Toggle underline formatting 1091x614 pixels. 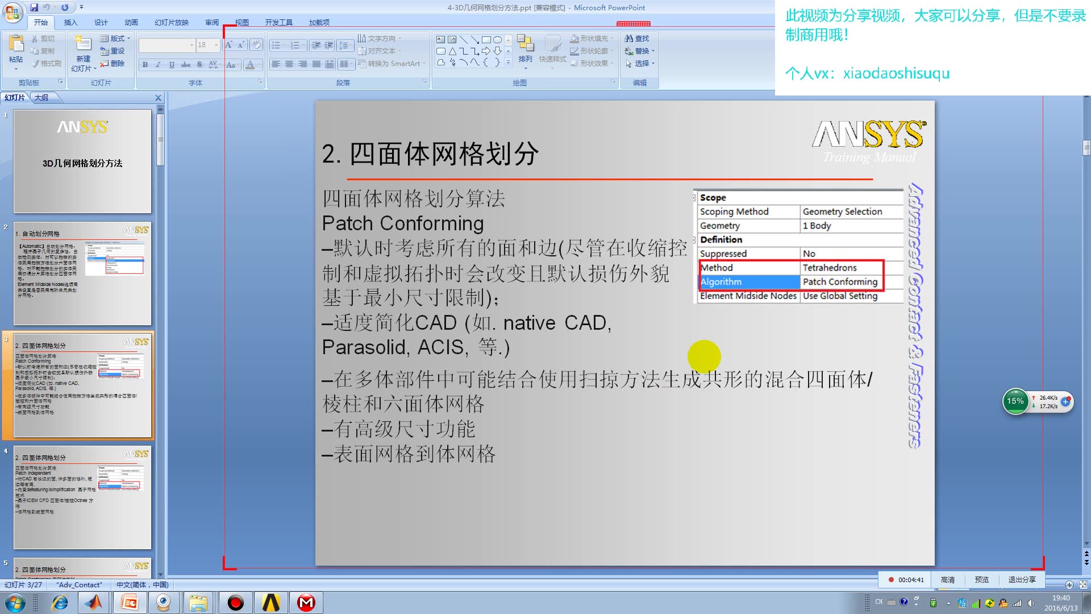click(x=170, y=64)
